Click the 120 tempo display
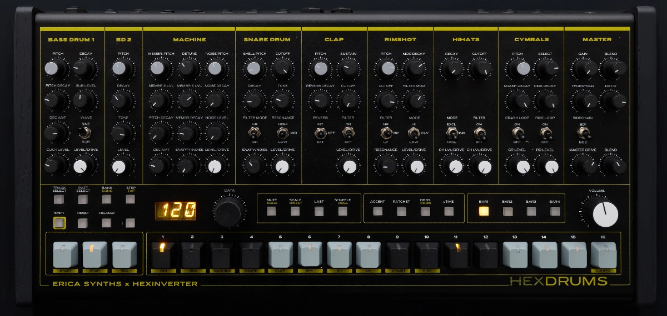 pos(176,210)
